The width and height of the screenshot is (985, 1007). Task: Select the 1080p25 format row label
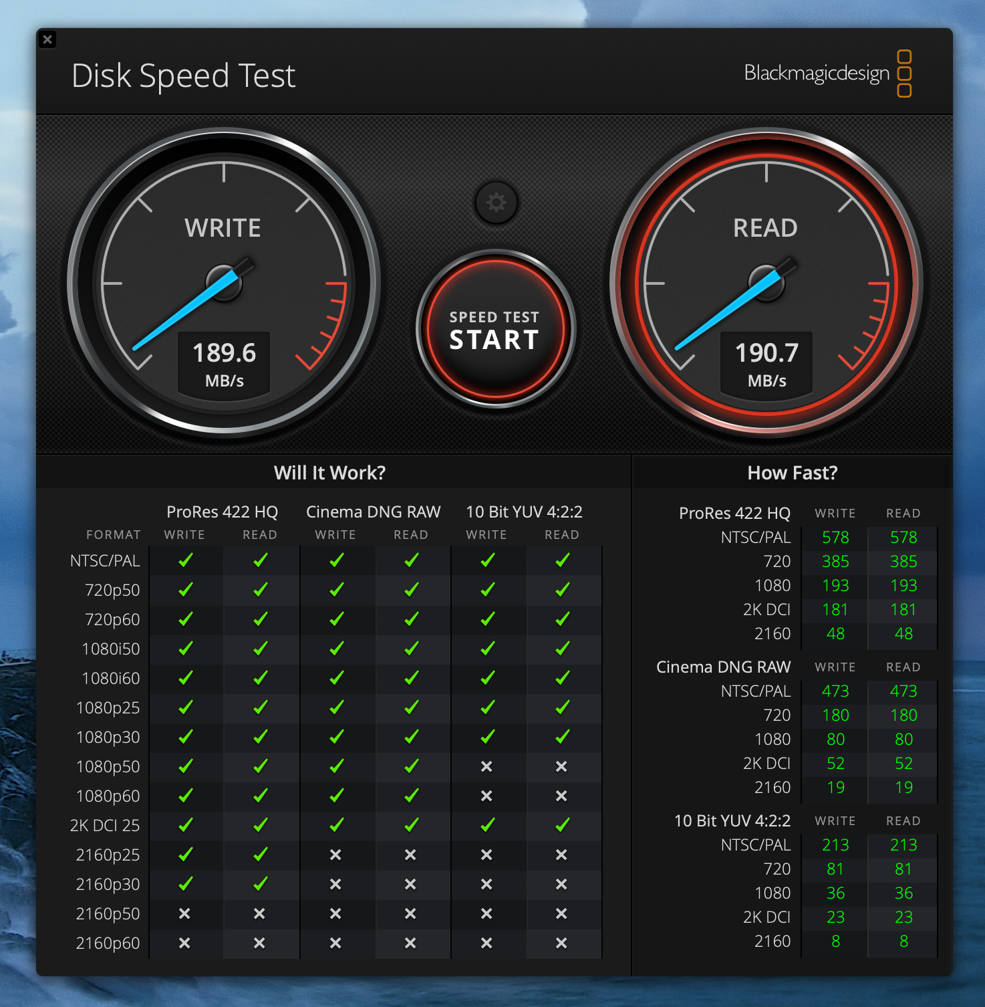[108, 707]
